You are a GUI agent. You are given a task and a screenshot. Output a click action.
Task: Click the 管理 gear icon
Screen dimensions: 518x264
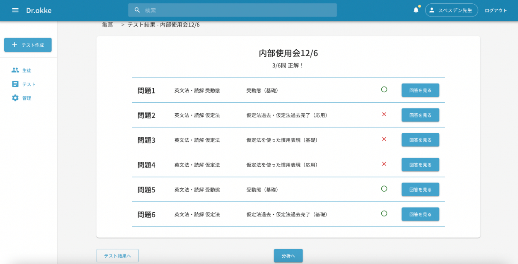pyautogui.click(x=15, y=98)
